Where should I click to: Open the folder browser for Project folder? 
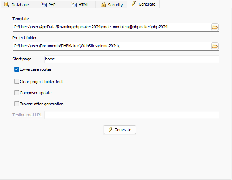click(x=215, y=46)
